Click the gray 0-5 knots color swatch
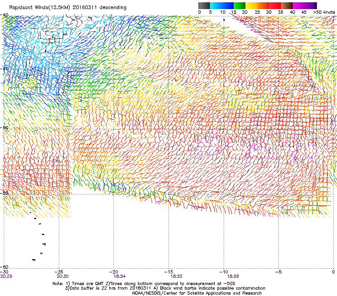 pyautogui.click(x=204, y=5)
